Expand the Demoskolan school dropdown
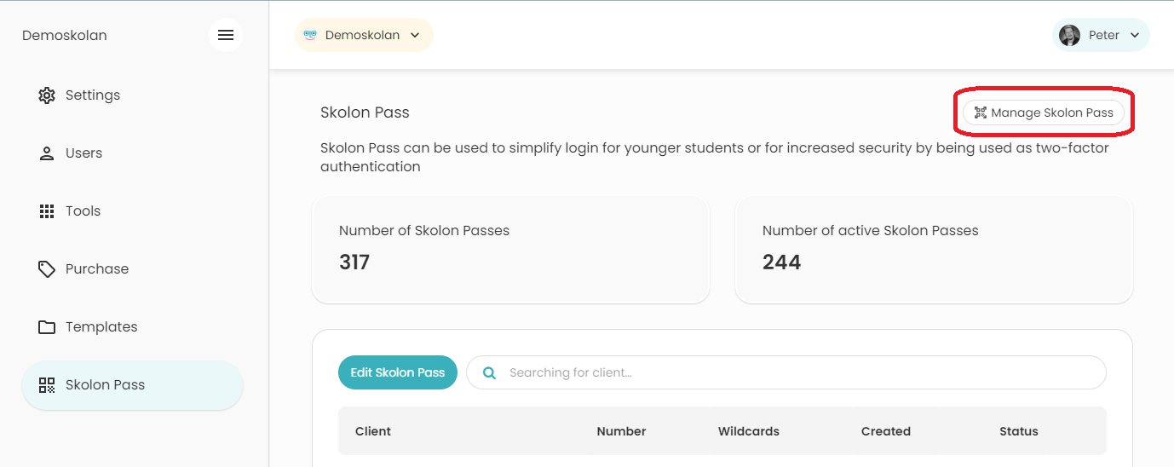The width and height of the screenshot is (1174, 467). point(364,35)
